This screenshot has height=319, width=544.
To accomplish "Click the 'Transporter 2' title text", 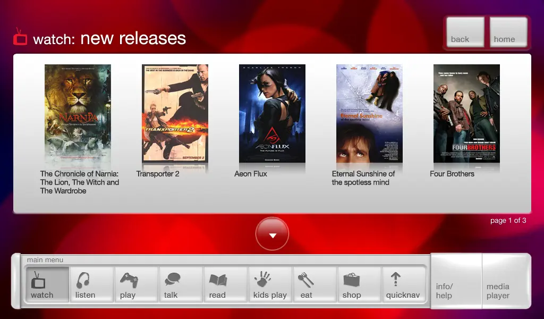I will [158, 174].
